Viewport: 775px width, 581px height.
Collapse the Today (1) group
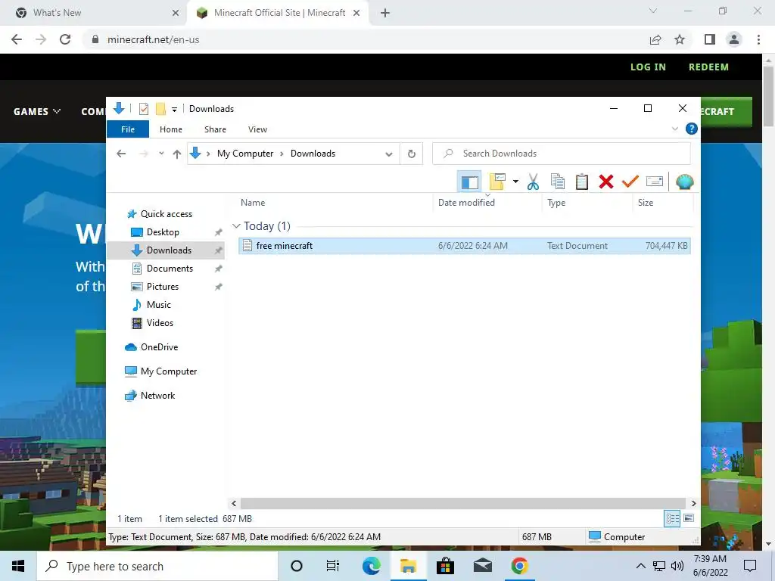point(236,226)
